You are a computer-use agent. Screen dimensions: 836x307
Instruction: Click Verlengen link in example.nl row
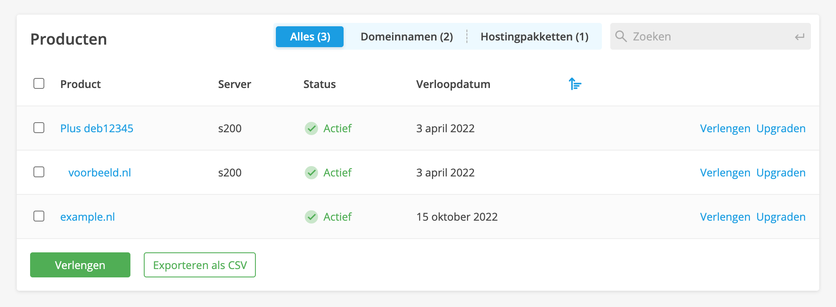pos(725,217)
